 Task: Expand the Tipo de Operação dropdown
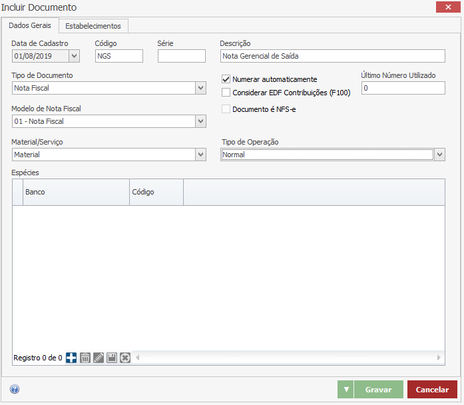[x=439, y=155]
